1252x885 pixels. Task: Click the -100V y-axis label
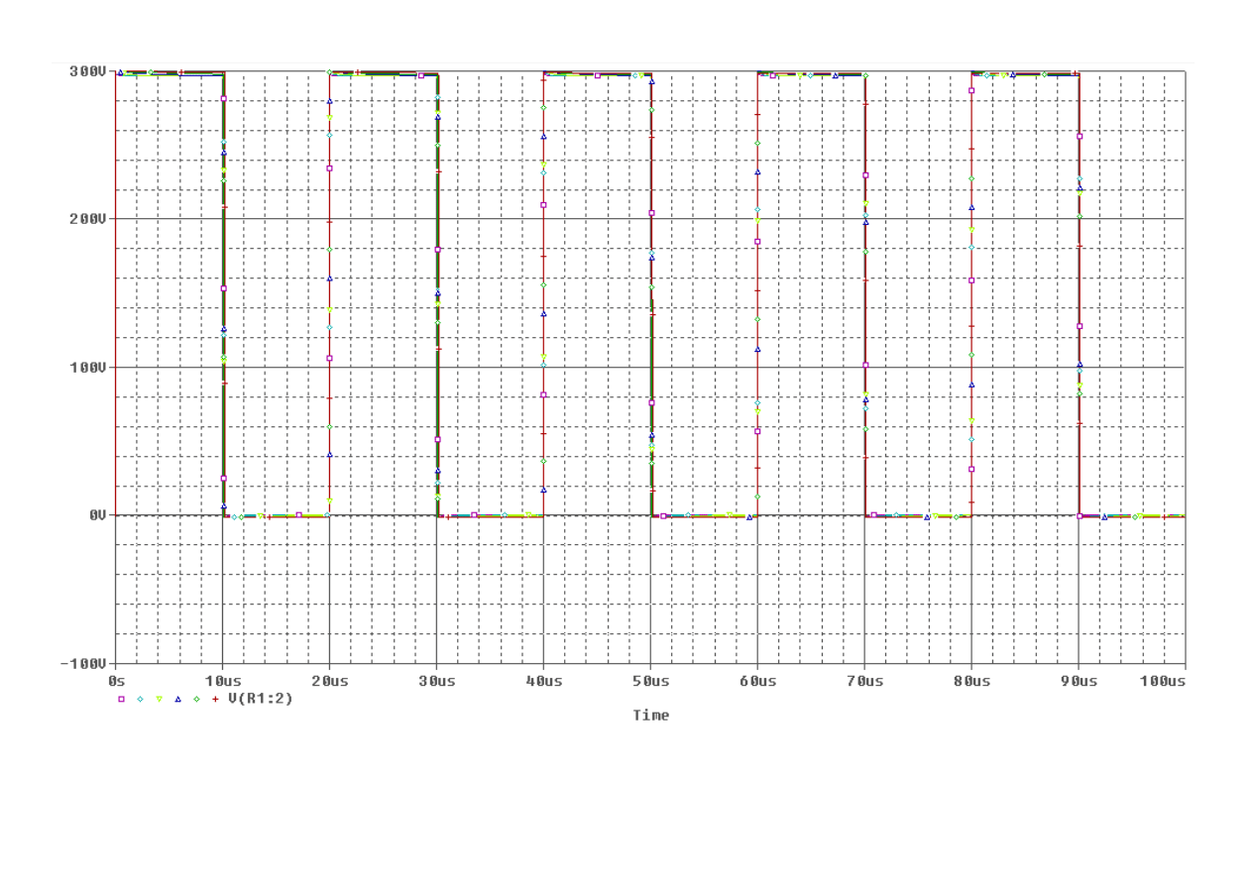coord(83,664)
